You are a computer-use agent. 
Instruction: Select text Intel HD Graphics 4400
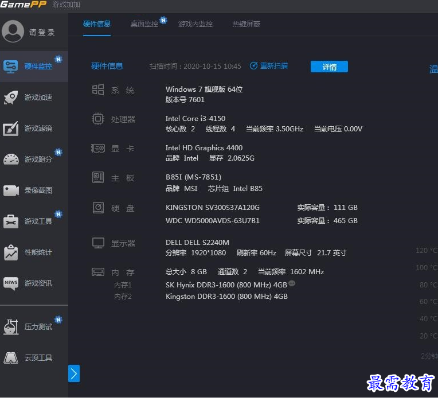(x=204, y=147)
